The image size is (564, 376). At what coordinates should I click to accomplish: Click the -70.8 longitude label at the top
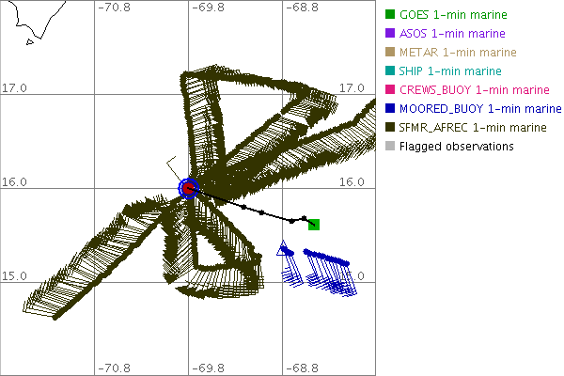[115, 8]
